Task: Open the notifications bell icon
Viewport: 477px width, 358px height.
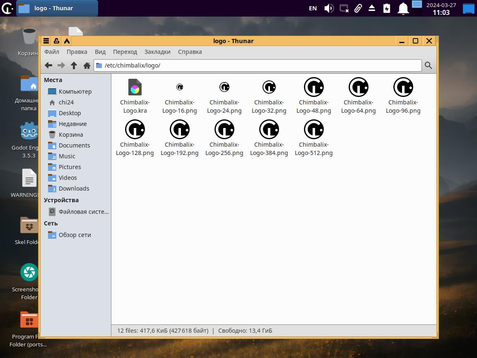Action: pos(403,8)
